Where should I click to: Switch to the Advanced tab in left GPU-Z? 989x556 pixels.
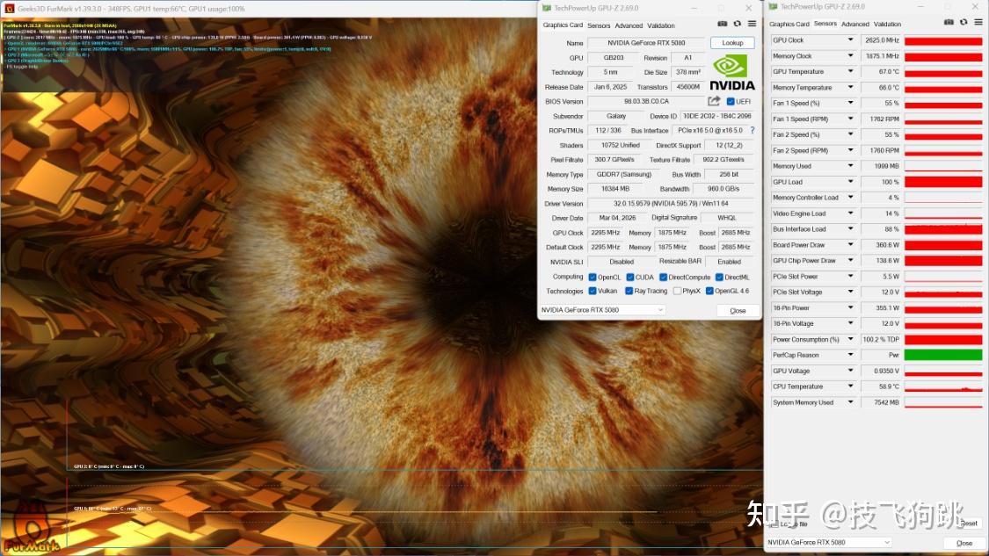tap(629, 25)
